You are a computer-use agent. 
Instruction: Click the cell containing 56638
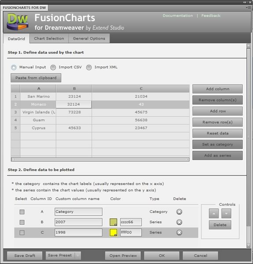[x=141, y=120]
